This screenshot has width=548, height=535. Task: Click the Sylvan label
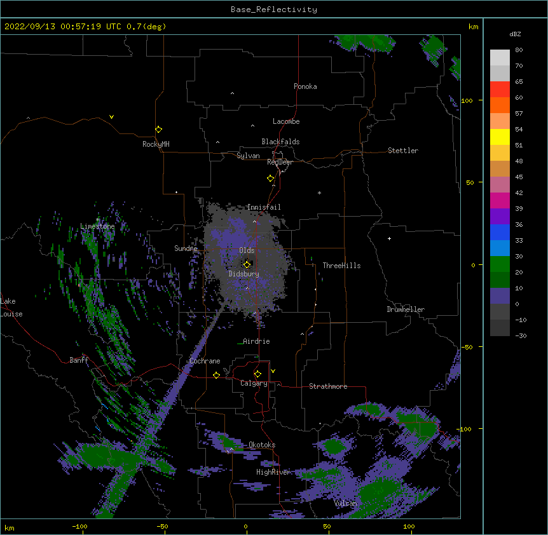pyautogui.click(x=248, y=156)
